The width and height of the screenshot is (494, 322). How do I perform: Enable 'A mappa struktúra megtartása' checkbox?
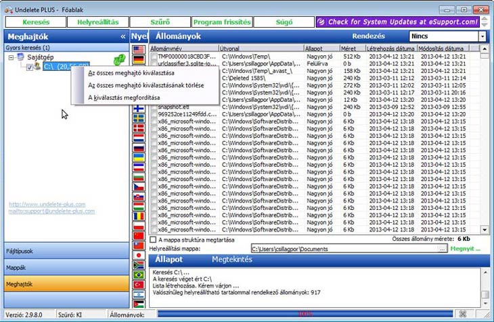pos(153,239)
